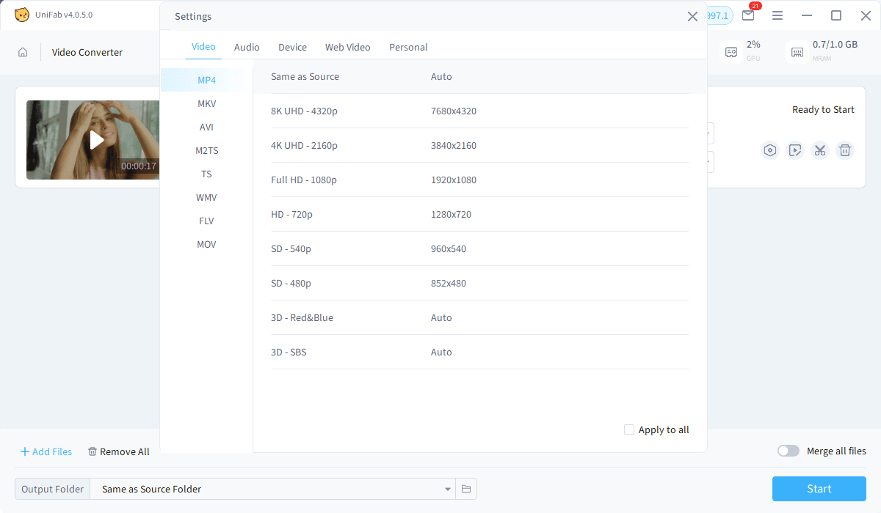Screen dimensions: 881x513
Task: Trim the video with the scissors icon
Action: pyautogui.click(x=820, y=150)
